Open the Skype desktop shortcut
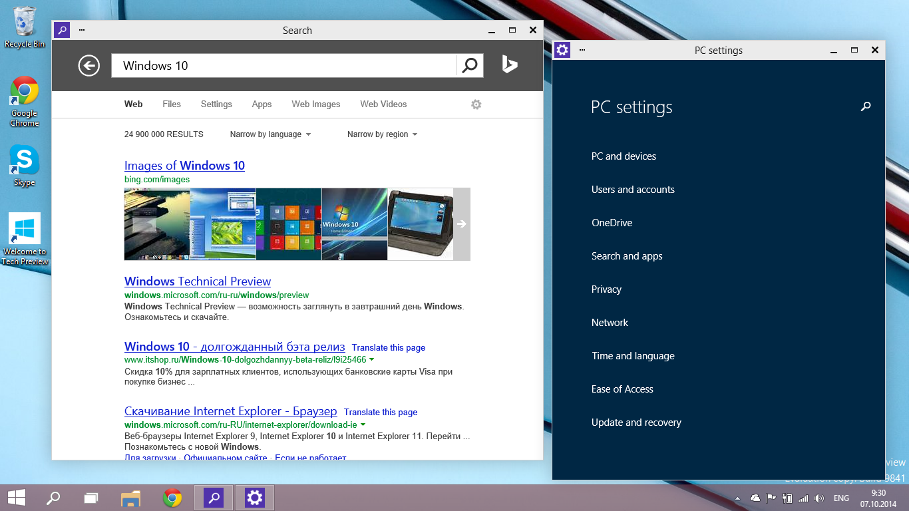This screenshot has width=909, height=511. pos(24,165)
